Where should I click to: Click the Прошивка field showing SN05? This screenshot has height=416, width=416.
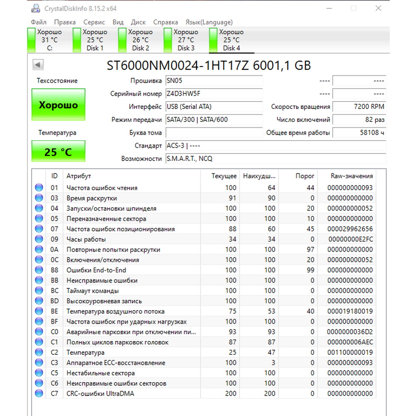point(214,81)
